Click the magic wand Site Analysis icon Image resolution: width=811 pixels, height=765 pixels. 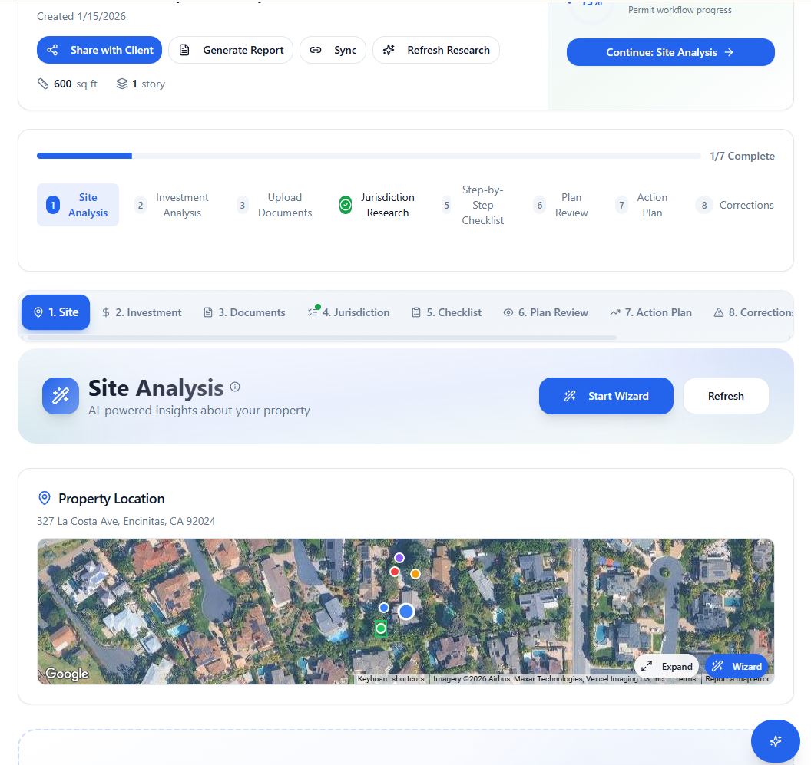pos(61,396)
